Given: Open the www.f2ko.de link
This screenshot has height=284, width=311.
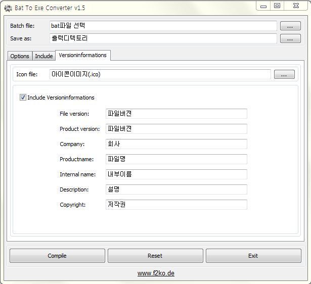Looking at the screenshot, I should (156, 273).
